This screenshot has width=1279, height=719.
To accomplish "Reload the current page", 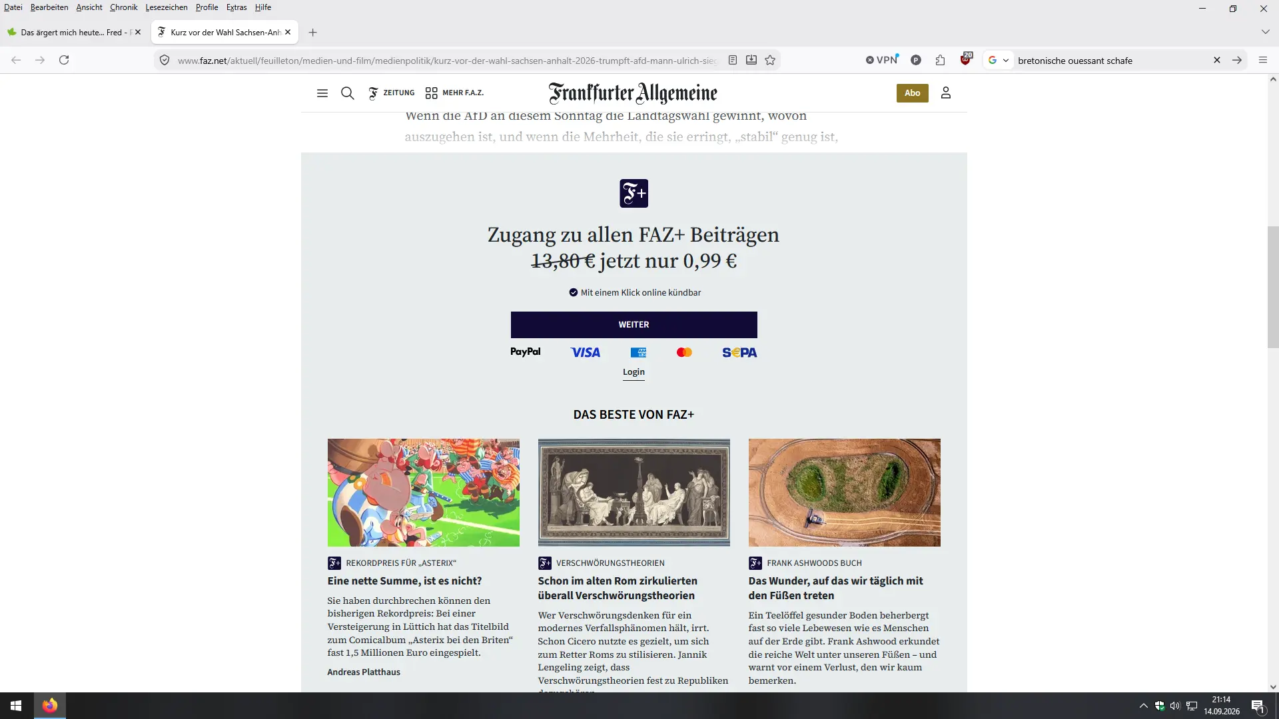I will (x=64, y=60).
